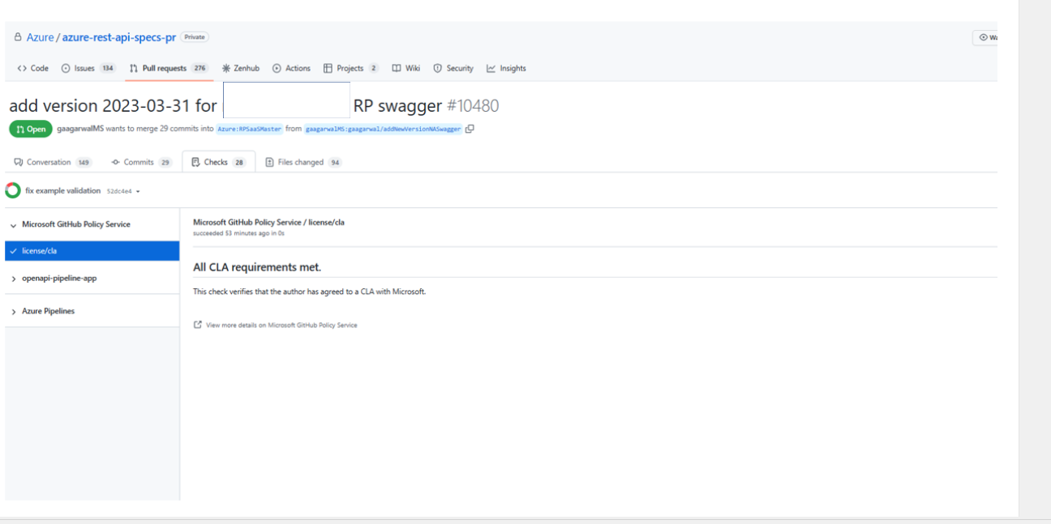Viewport: 1051px width, 524px height.
Task: Click the green Open status badge
Action: 31,129
